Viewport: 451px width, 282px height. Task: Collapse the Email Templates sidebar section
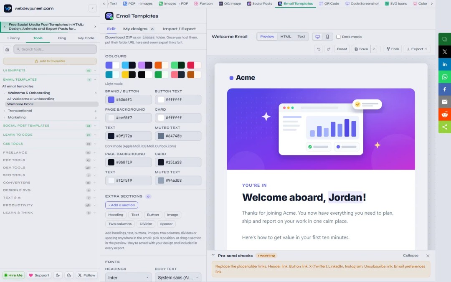(95, 80)
